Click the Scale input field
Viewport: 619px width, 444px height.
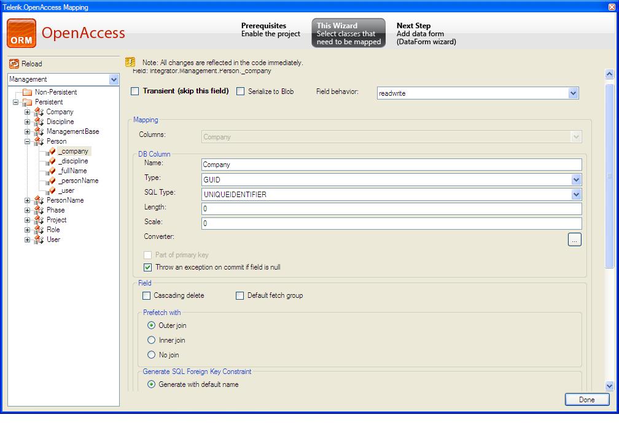(x=391, y=224)
